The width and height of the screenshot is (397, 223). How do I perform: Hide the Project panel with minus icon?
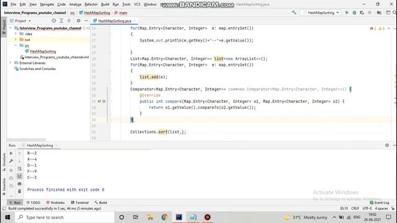(x=86, y=20)
